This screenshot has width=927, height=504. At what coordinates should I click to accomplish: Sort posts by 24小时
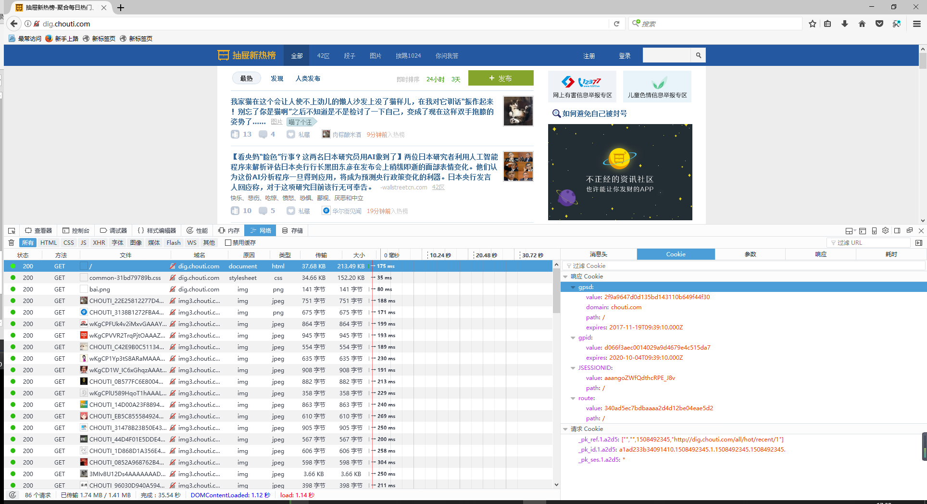click(435, 79)
